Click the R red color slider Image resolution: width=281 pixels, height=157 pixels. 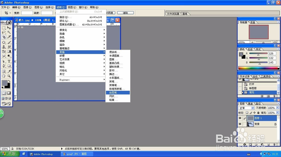[259, 53]
